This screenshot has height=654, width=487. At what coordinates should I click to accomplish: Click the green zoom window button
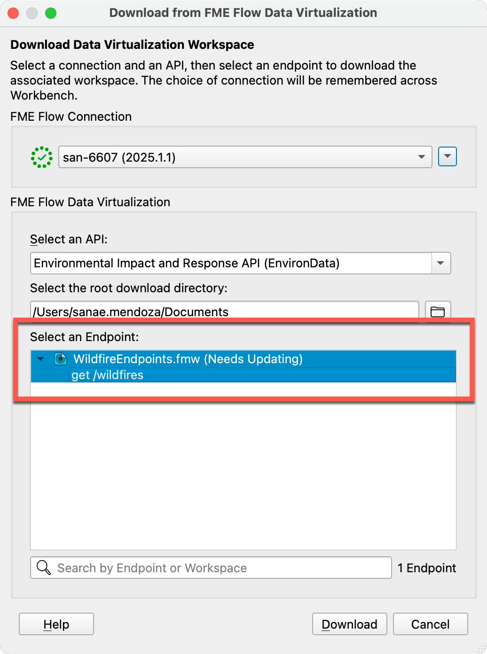[51, 13]
